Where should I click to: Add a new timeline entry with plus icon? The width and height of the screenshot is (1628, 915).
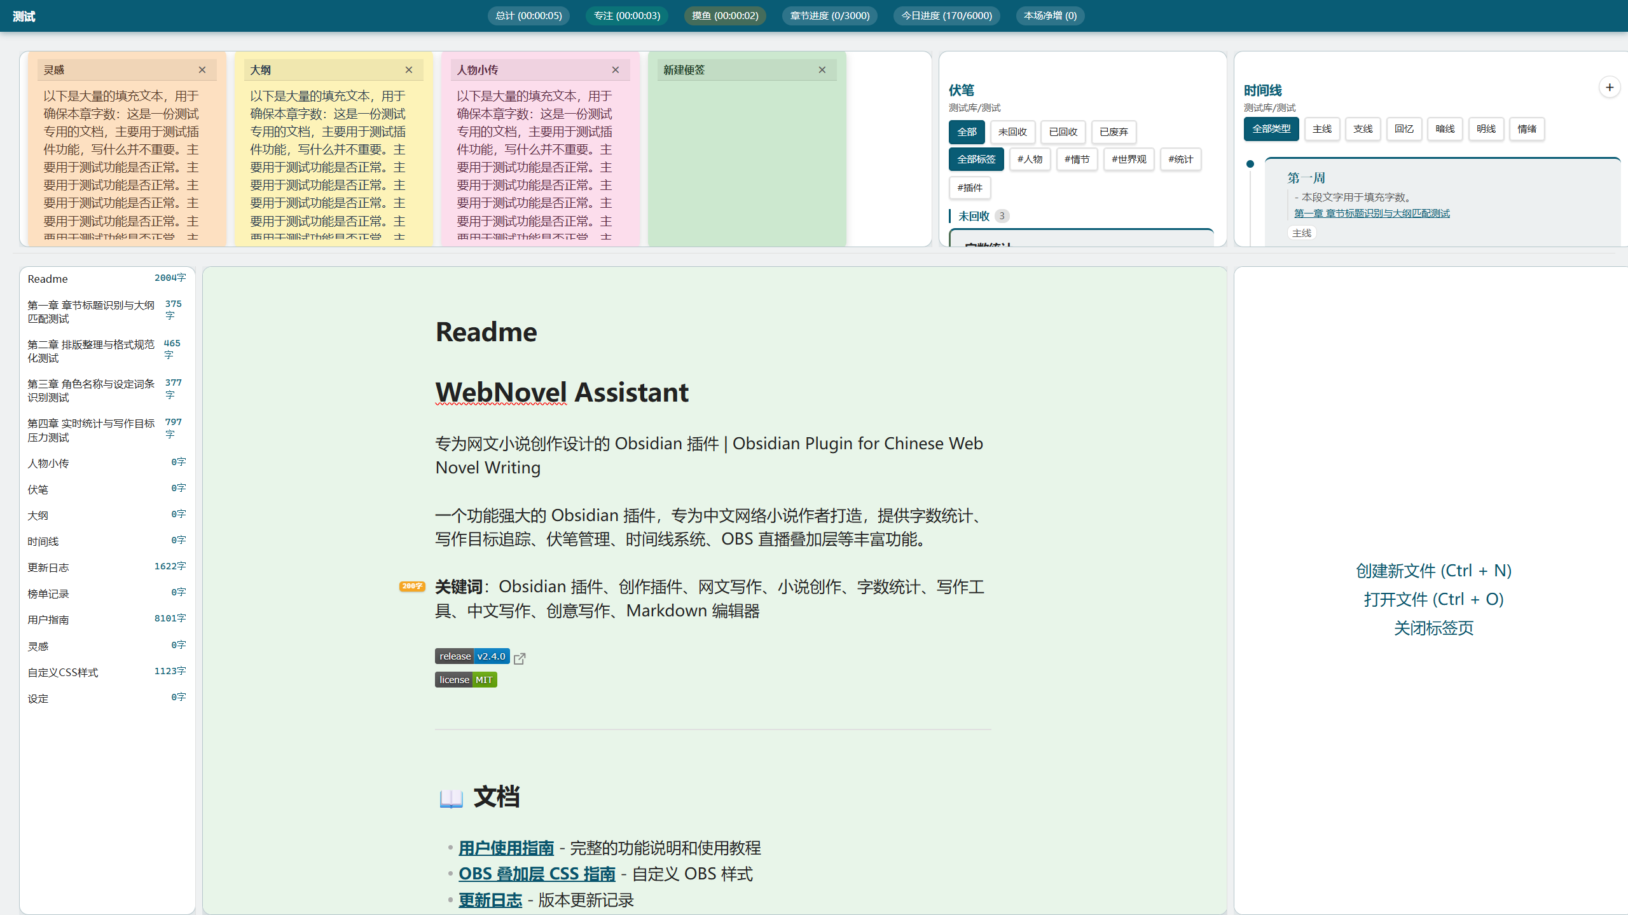click(1610, 87)
